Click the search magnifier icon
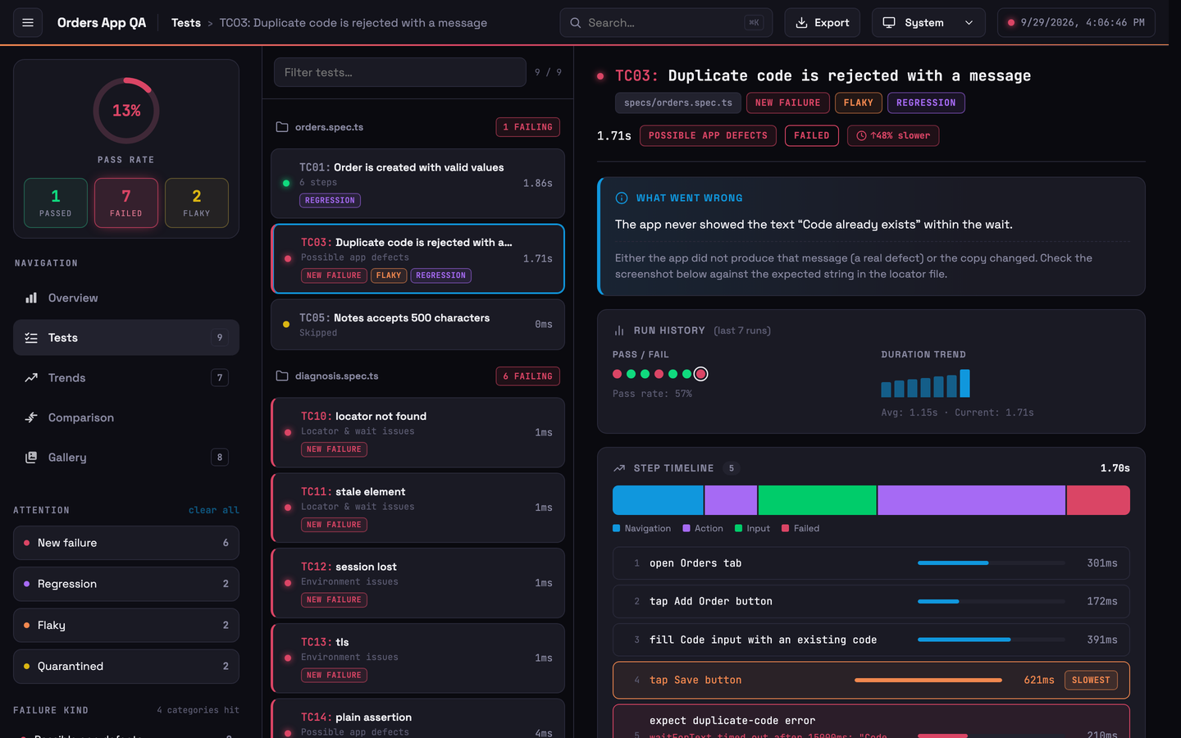The width and height of the screenshot is (1181, 738). 576,23
